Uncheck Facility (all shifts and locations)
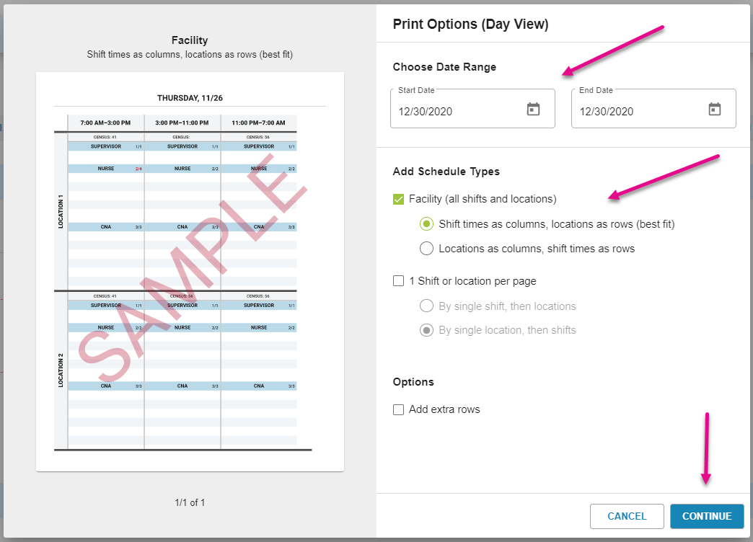The image size is (753, 542). point(399,199)
